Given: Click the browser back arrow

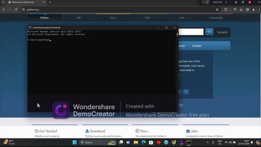Looking at the screenshot, I should 4,9.
